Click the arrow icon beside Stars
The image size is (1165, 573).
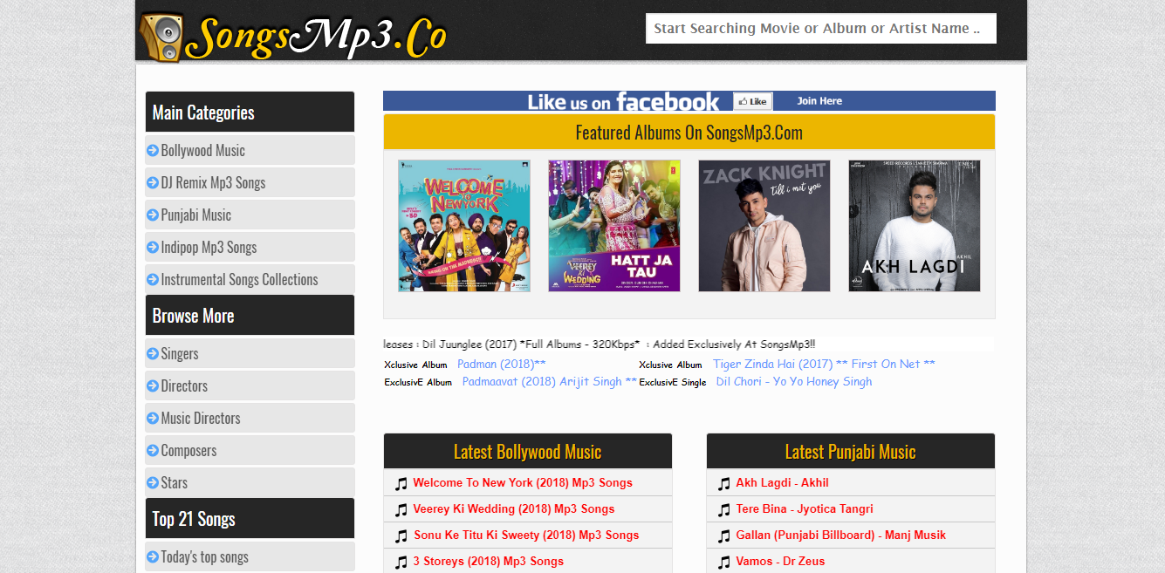pyautogui.click(x=153, y=482)
